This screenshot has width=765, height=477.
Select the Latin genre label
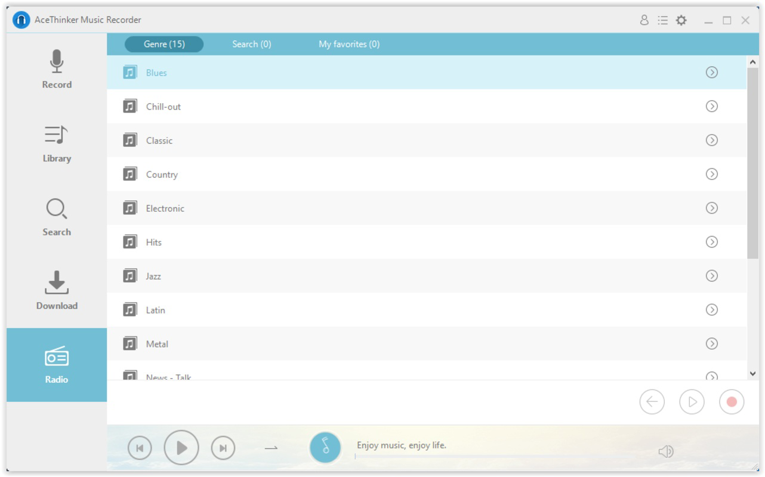[x=156, y=309]
